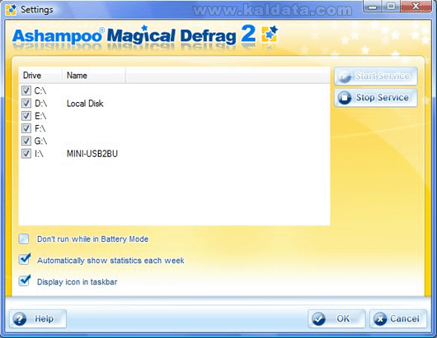Viewport: 437px width, 338px height.
Task: Select the Local Disk name text
Action: coord(85,104)
